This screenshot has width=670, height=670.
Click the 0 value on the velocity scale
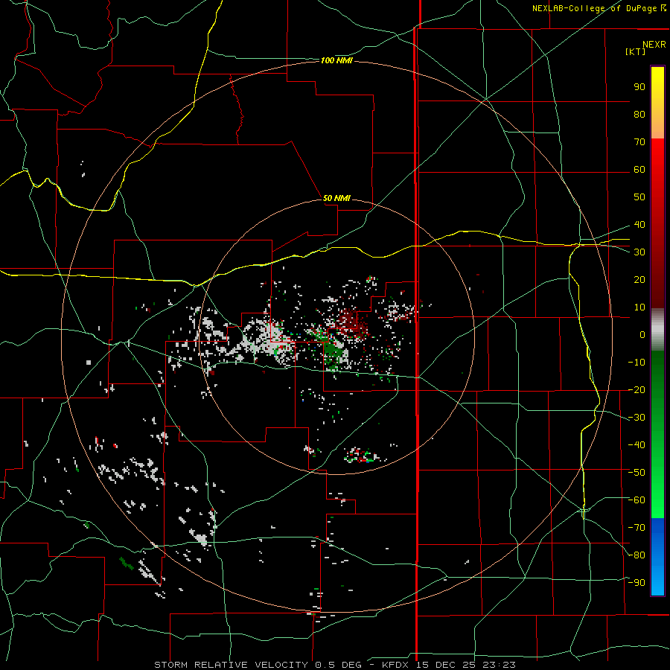pos(642,335)
